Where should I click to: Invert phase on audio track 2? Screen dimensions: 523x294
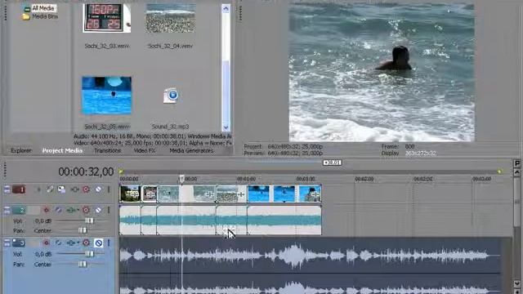pos(58,210)
